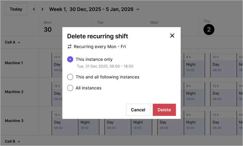Click the recurring repeat icon

(x=70, y=46)
